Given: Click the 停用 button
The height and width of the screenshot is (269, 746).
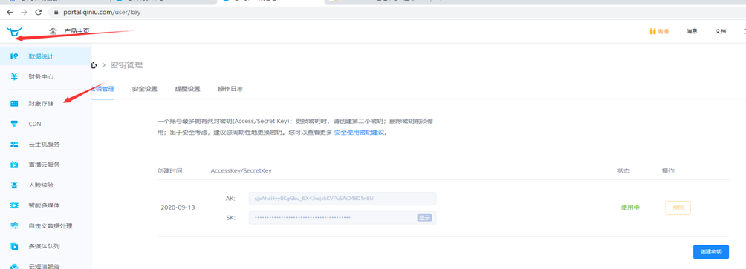Looking at the screenshot, I should click(x=678, y=207).
